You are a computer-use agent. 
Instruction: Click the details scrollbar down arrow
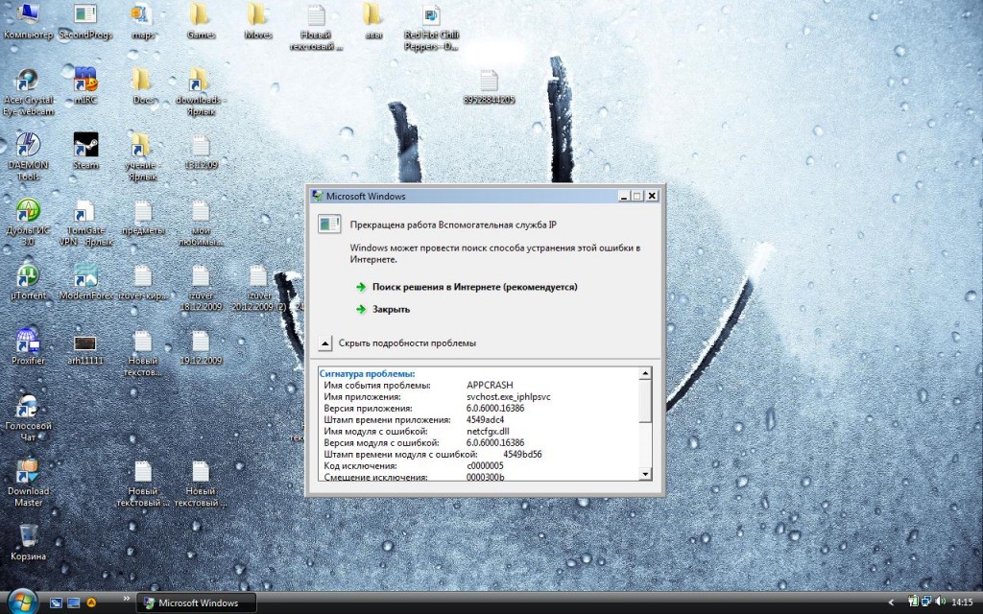point(645,474)
